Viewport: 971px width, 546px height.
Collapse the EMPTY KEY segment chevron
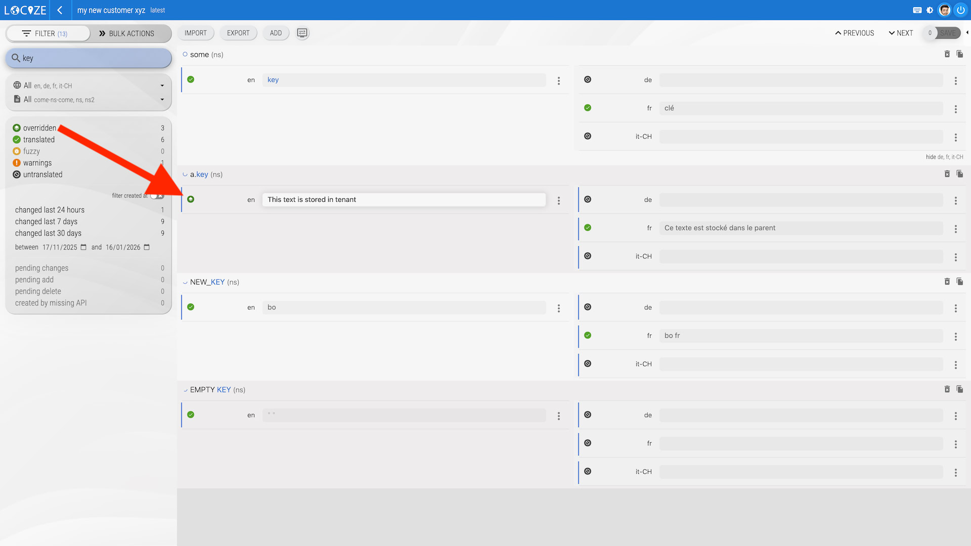point(185,390)
